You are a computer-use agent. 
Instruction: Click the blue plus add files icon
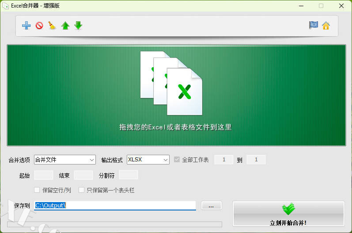pyautogui.click(x=26, y=26)
